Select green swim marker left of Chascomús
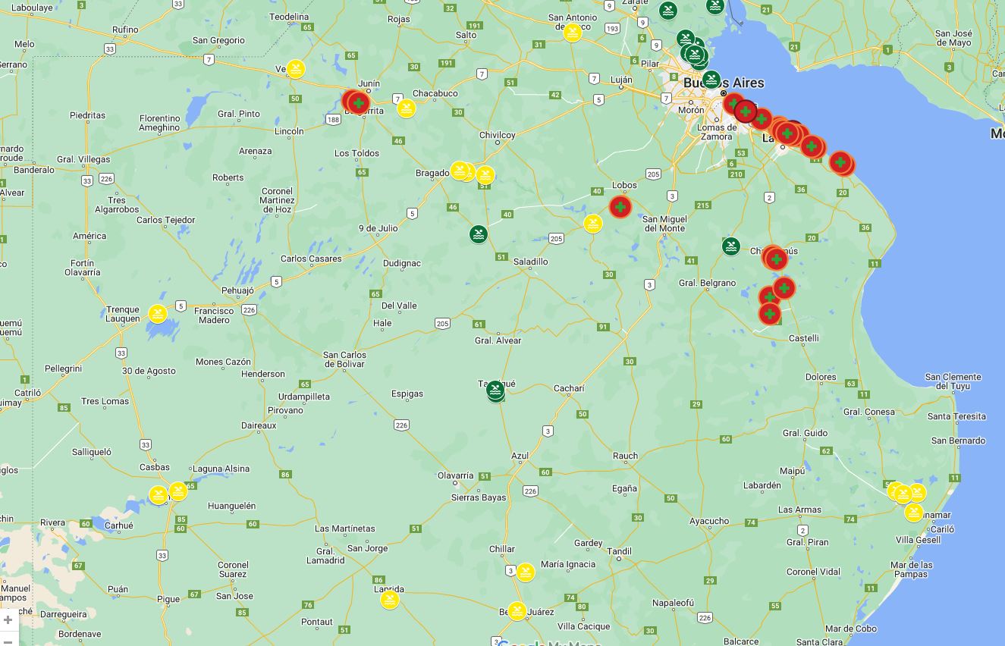The image size is (1005, 646). pyautogui.click(x=730, y=246)
